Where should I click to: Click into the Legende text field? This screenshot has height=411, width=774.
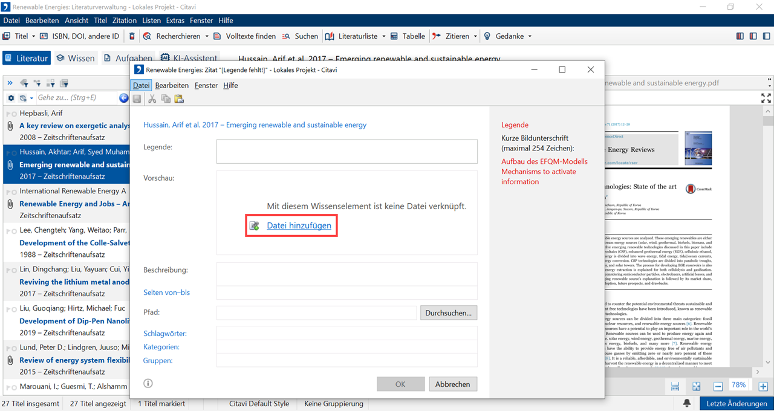click(346, 152)
